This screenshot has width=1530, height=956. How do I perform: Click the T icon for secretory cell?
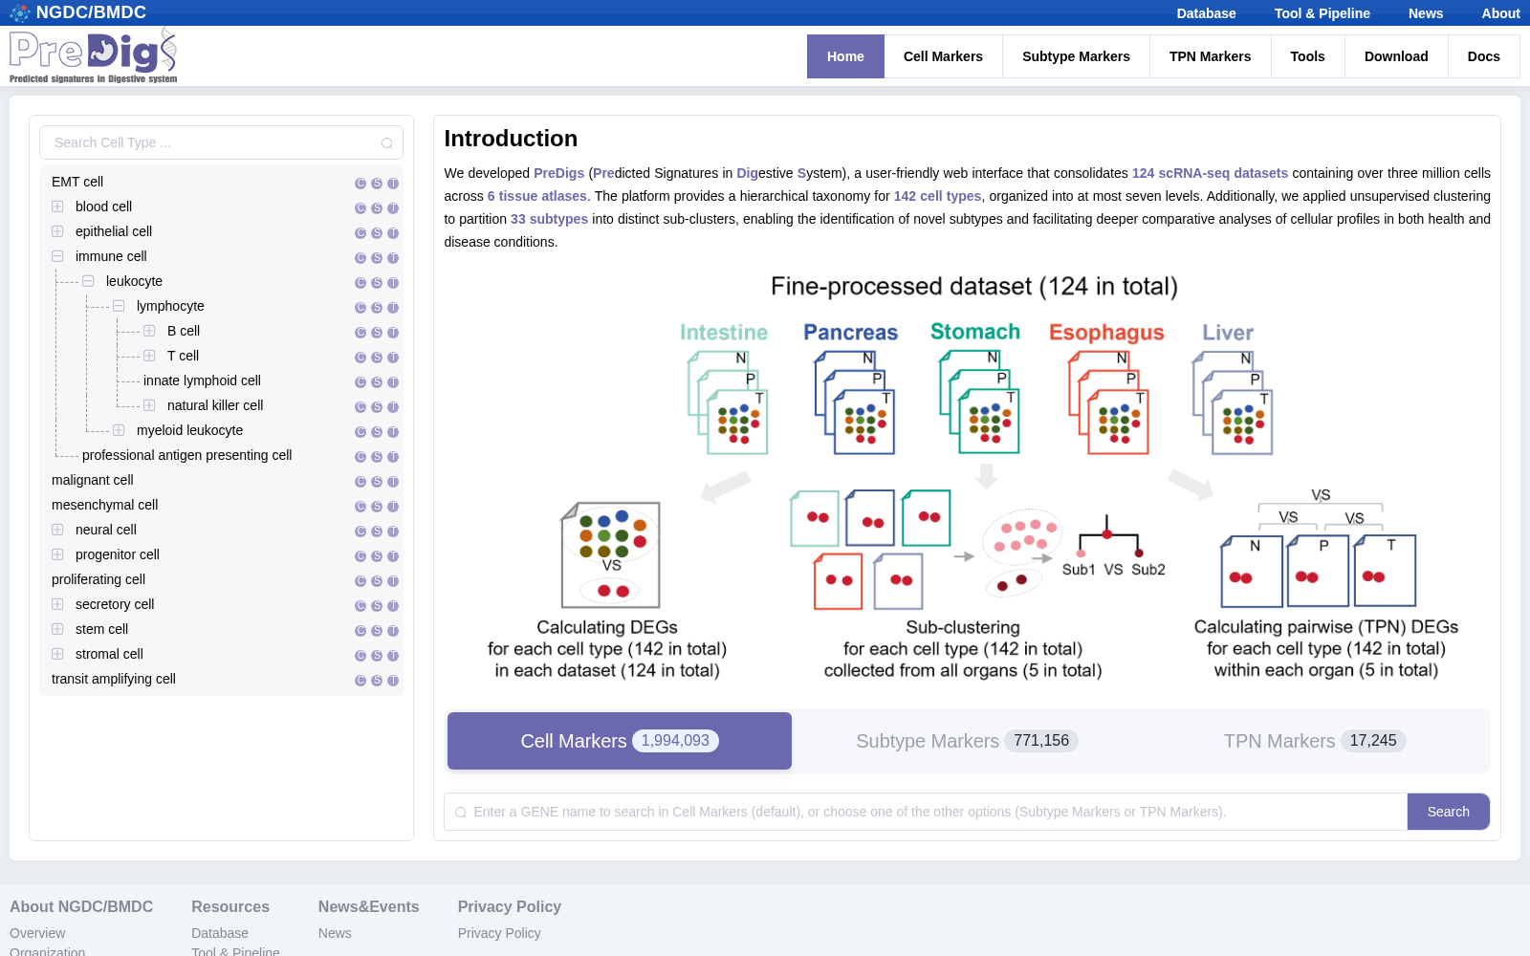393,606
